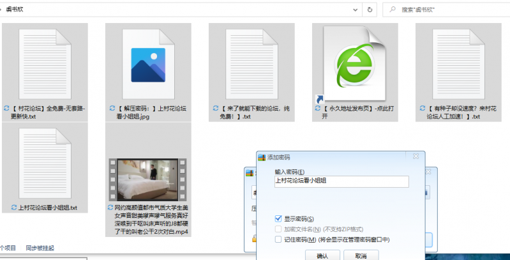Expand the address bar history dropdown

[x=355, y=10]
